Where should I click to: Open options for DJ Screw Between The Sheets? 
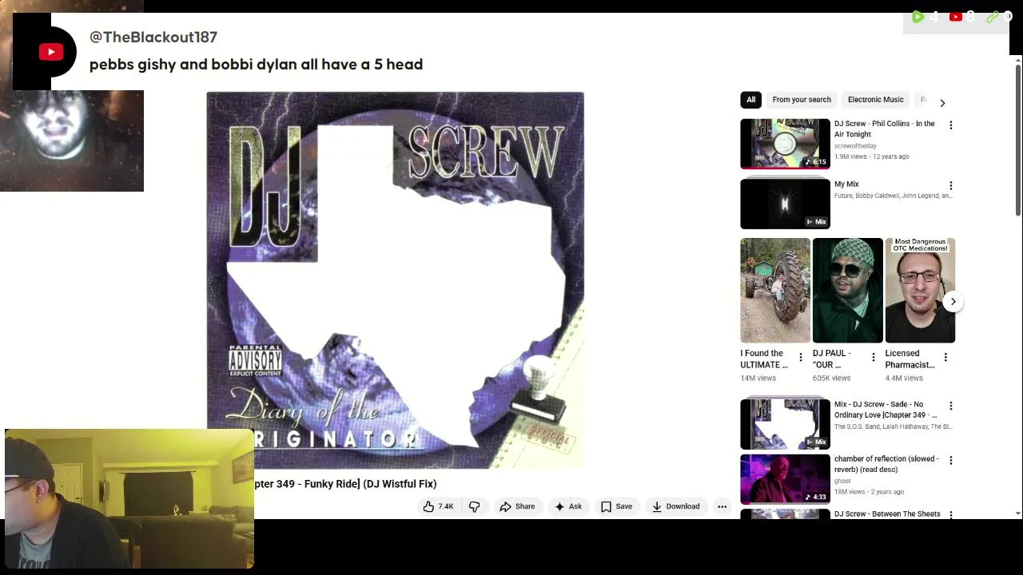950,515
